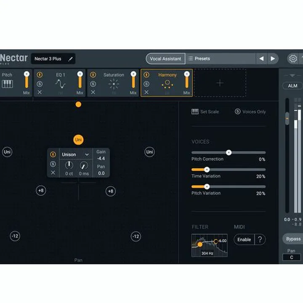Toggle Harmony module power button
The image size is (303, 303).
[146, 74]
